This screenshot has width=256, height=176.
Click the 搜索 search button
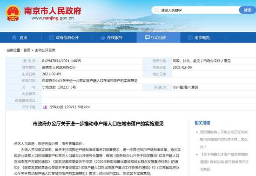pos(248,10)
